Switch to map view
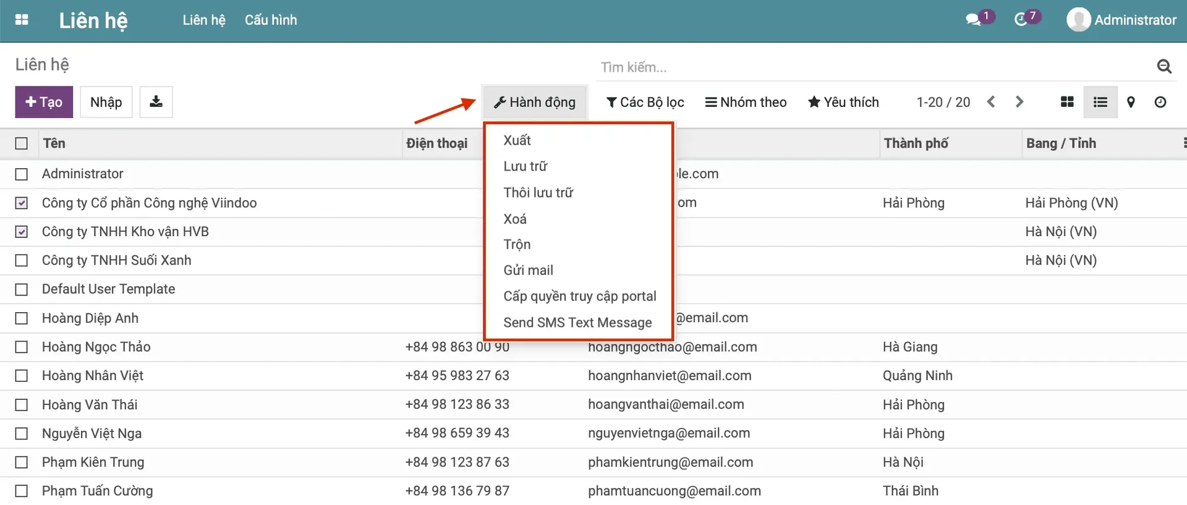The width and height of the screenshot is (1187, 505). pyautogui.click(x=1131, y=102)
